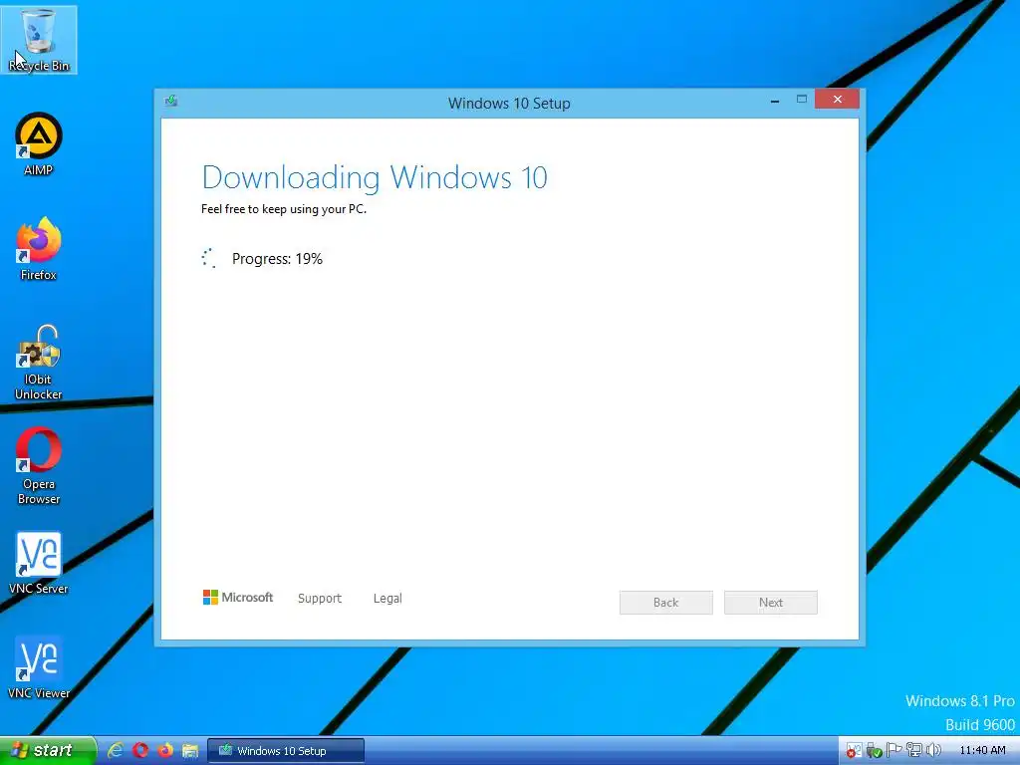Open the Action Center flag tray icon
1020x765 pixels.
pos(894,750)
